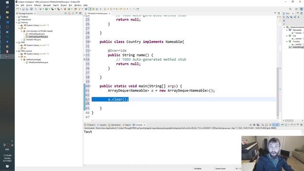Click Last Edit Location toolbar icon
304x171 pixels.
(117, 9)
